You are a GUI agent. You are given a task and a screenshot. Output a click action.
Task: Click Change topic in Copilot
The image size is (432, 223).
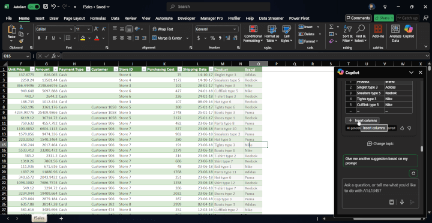click(x=380, y=143)
